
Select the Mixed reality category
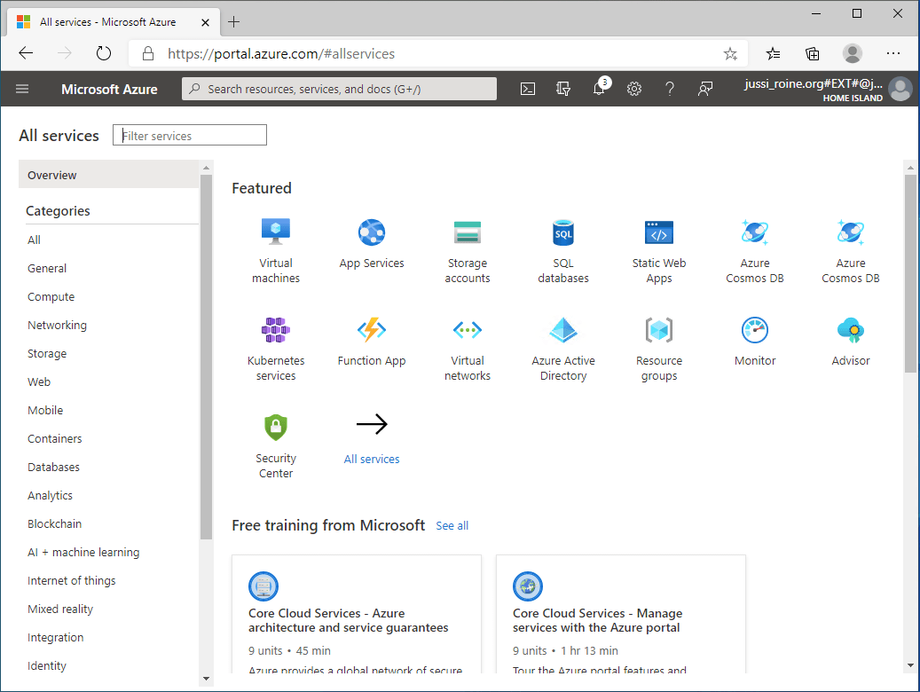60,609
